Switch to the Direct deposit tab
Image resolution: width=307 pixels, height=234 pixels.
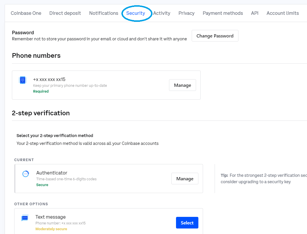tap(65, 13)
